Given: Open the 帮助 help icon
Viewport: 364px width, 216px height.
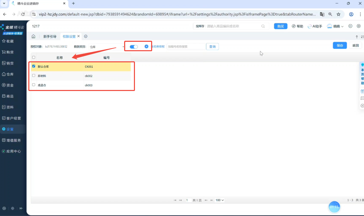Looking at the screenshot, I should pyautogui.click(x=297, y=26).
